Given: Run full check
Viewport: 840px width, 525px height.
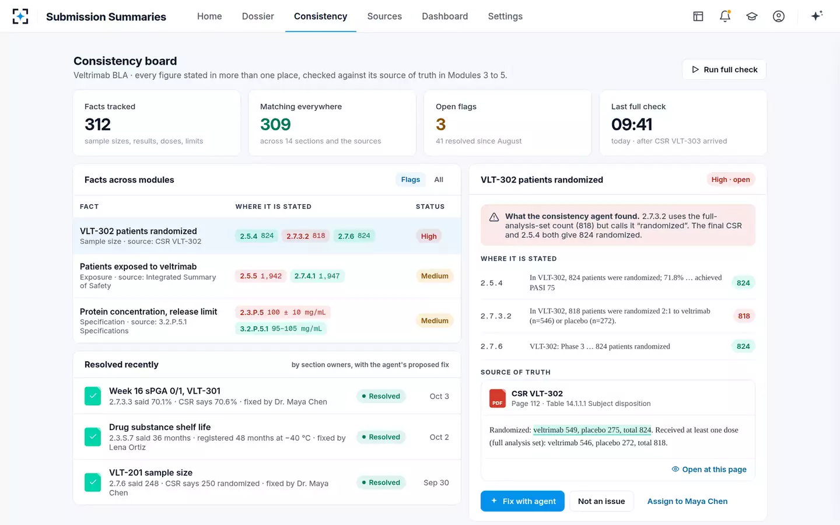Looking at the screenshot, I should (x=724, y=69).
